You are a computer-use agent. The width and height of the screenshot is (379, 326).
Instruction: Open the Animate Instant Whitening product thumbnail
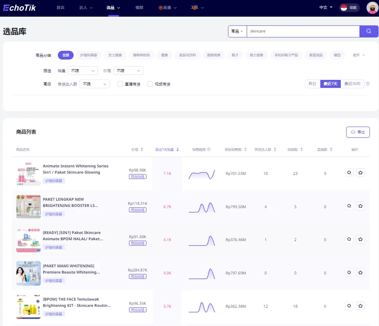click(x=29, y=174)
